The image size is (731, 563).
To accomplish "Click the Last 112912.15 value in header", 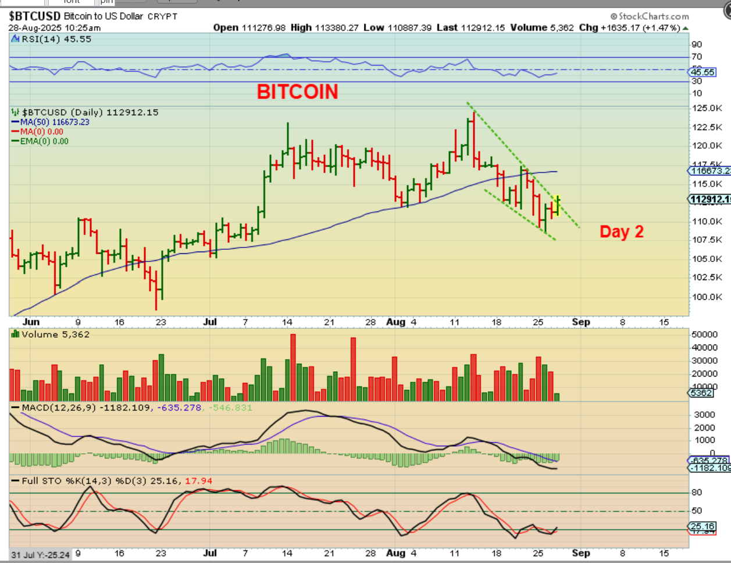I will (471, 27).
